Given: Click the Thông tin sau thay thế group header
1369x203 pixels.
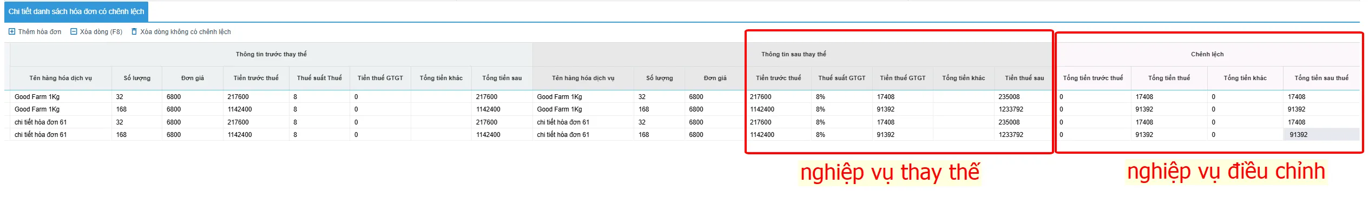Looking at the screenshot, I should click(x=793, y=54).
